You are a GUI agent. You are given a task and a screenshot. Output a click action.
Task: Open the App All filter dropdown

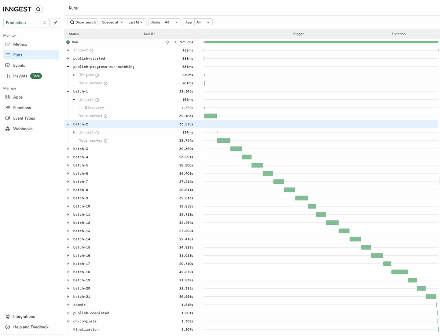click(x=203, y=22)
